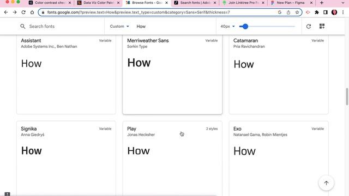Switch to the Data Viz Color Palette tab
This screenshot has height=196, width=349.
(98, 3)
